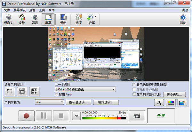
Task: Choose the rectangle selection recording tool
Action: click(10, 91)
